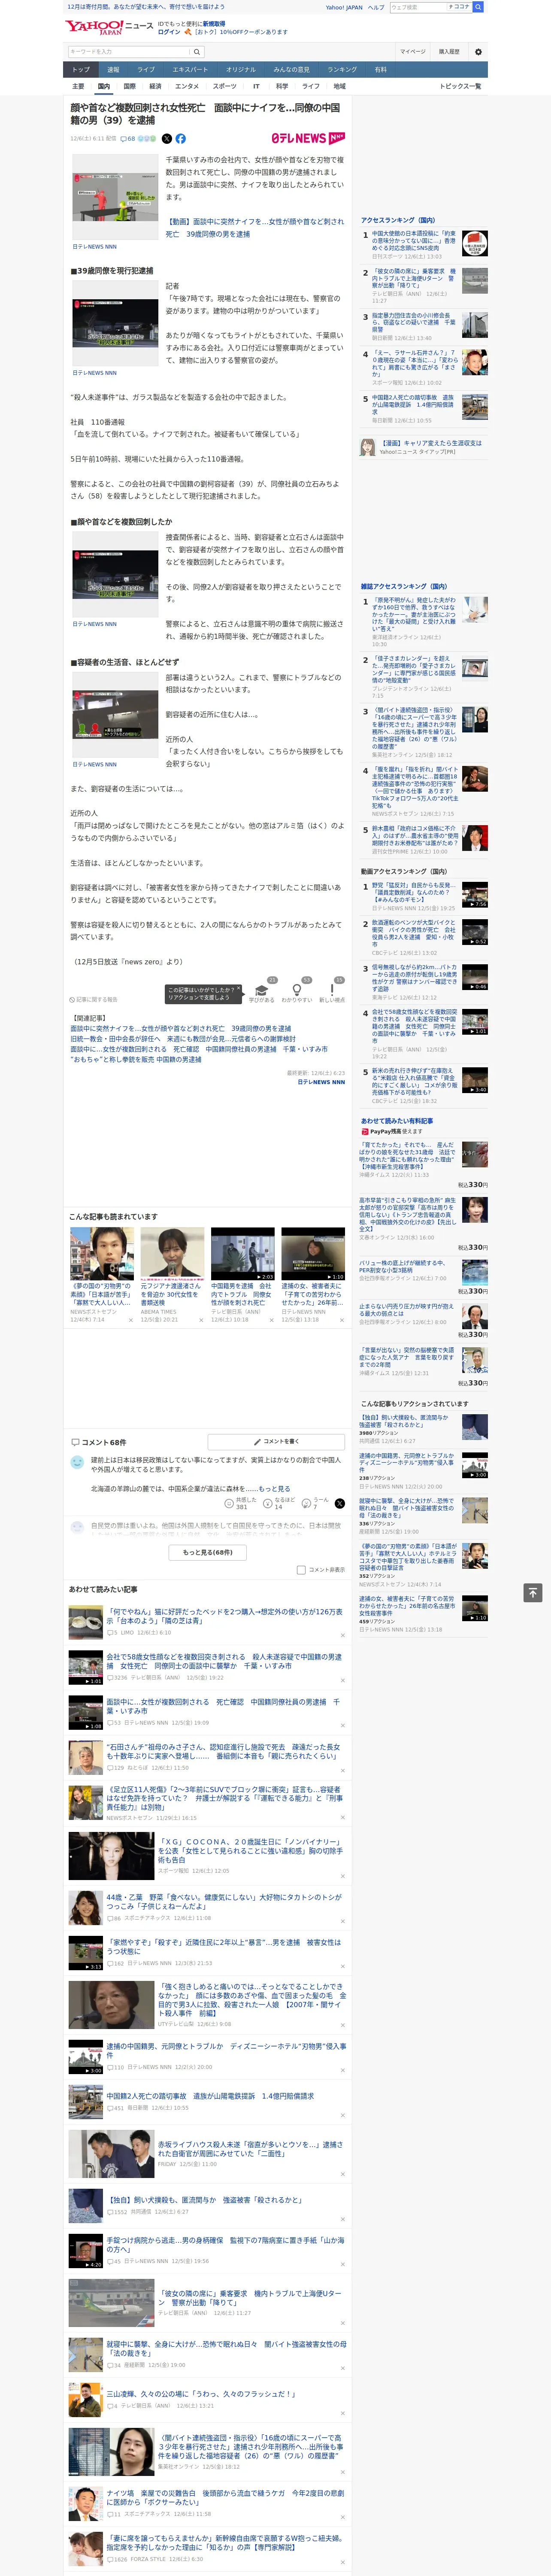Share the article on X
The image size is (551, 2576).
167,139
